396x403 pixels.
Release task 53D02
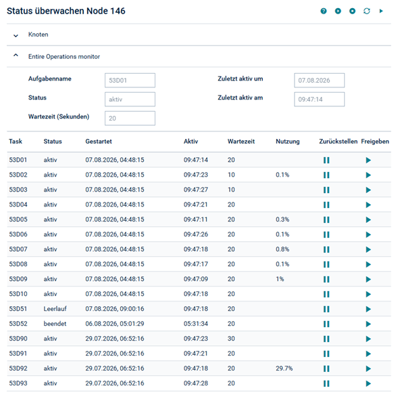(x=368, y=175)
